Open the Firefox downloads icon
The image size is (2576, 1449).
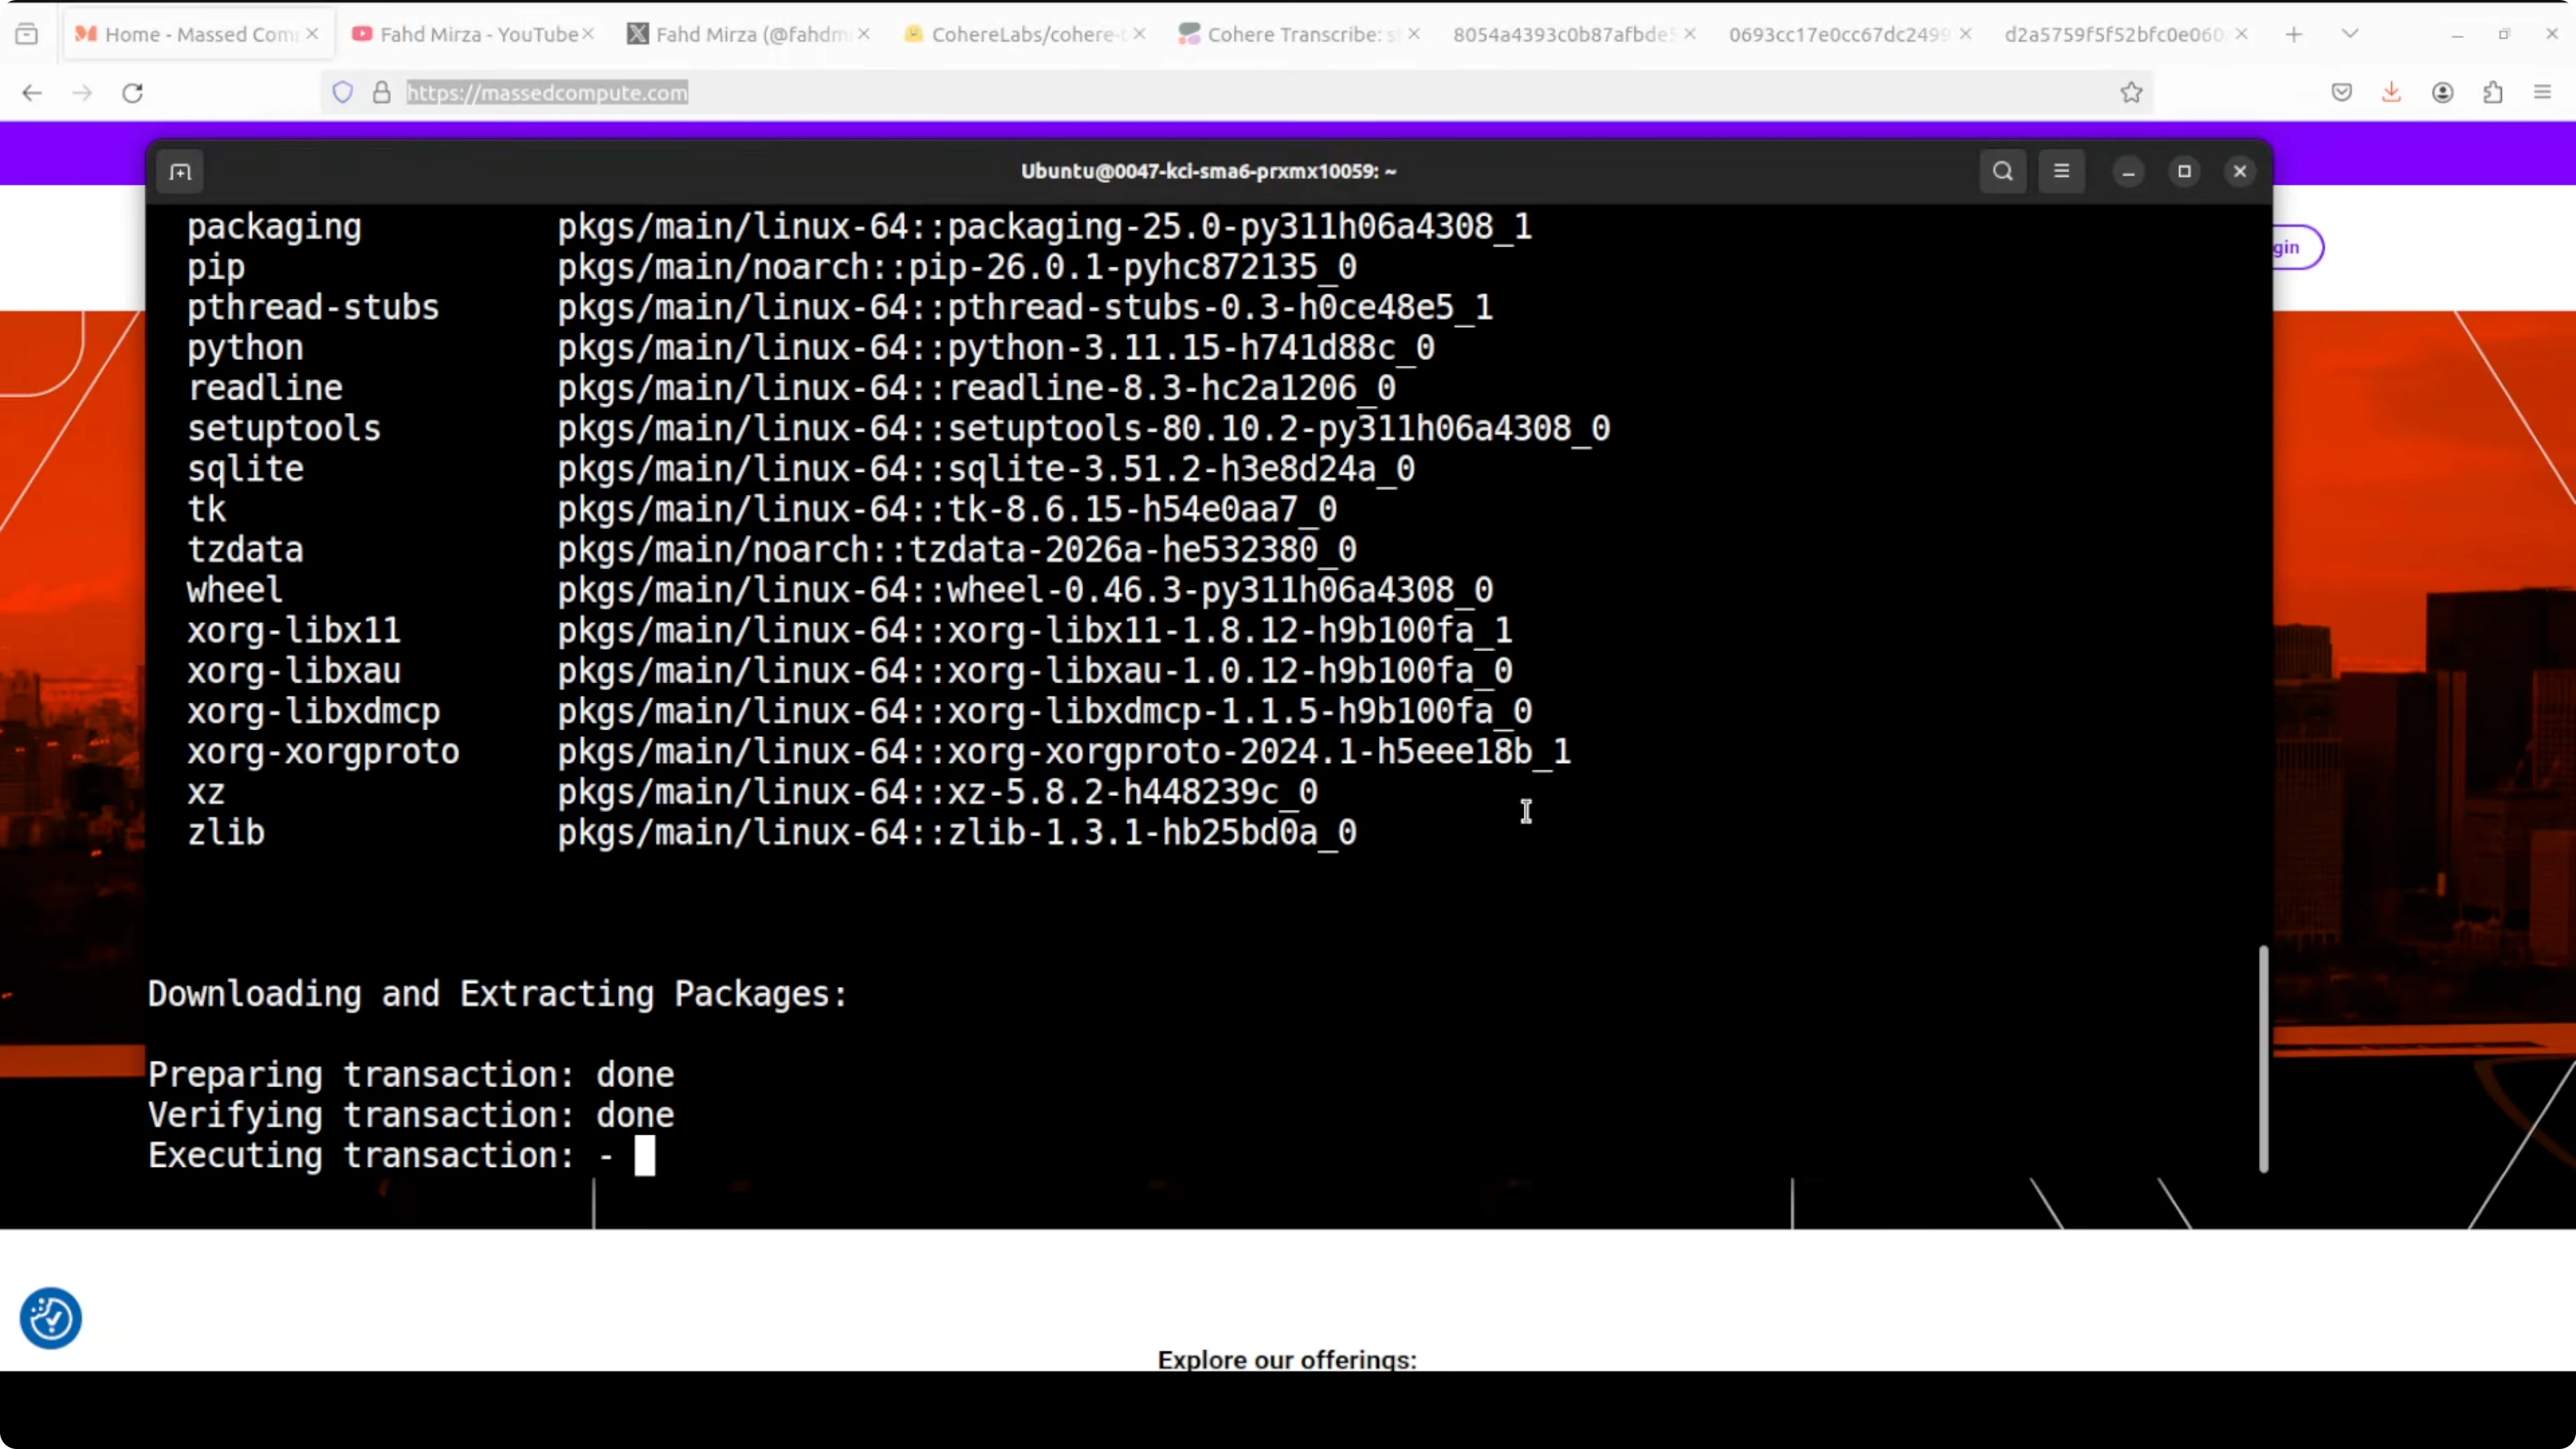pos(2391,93)
